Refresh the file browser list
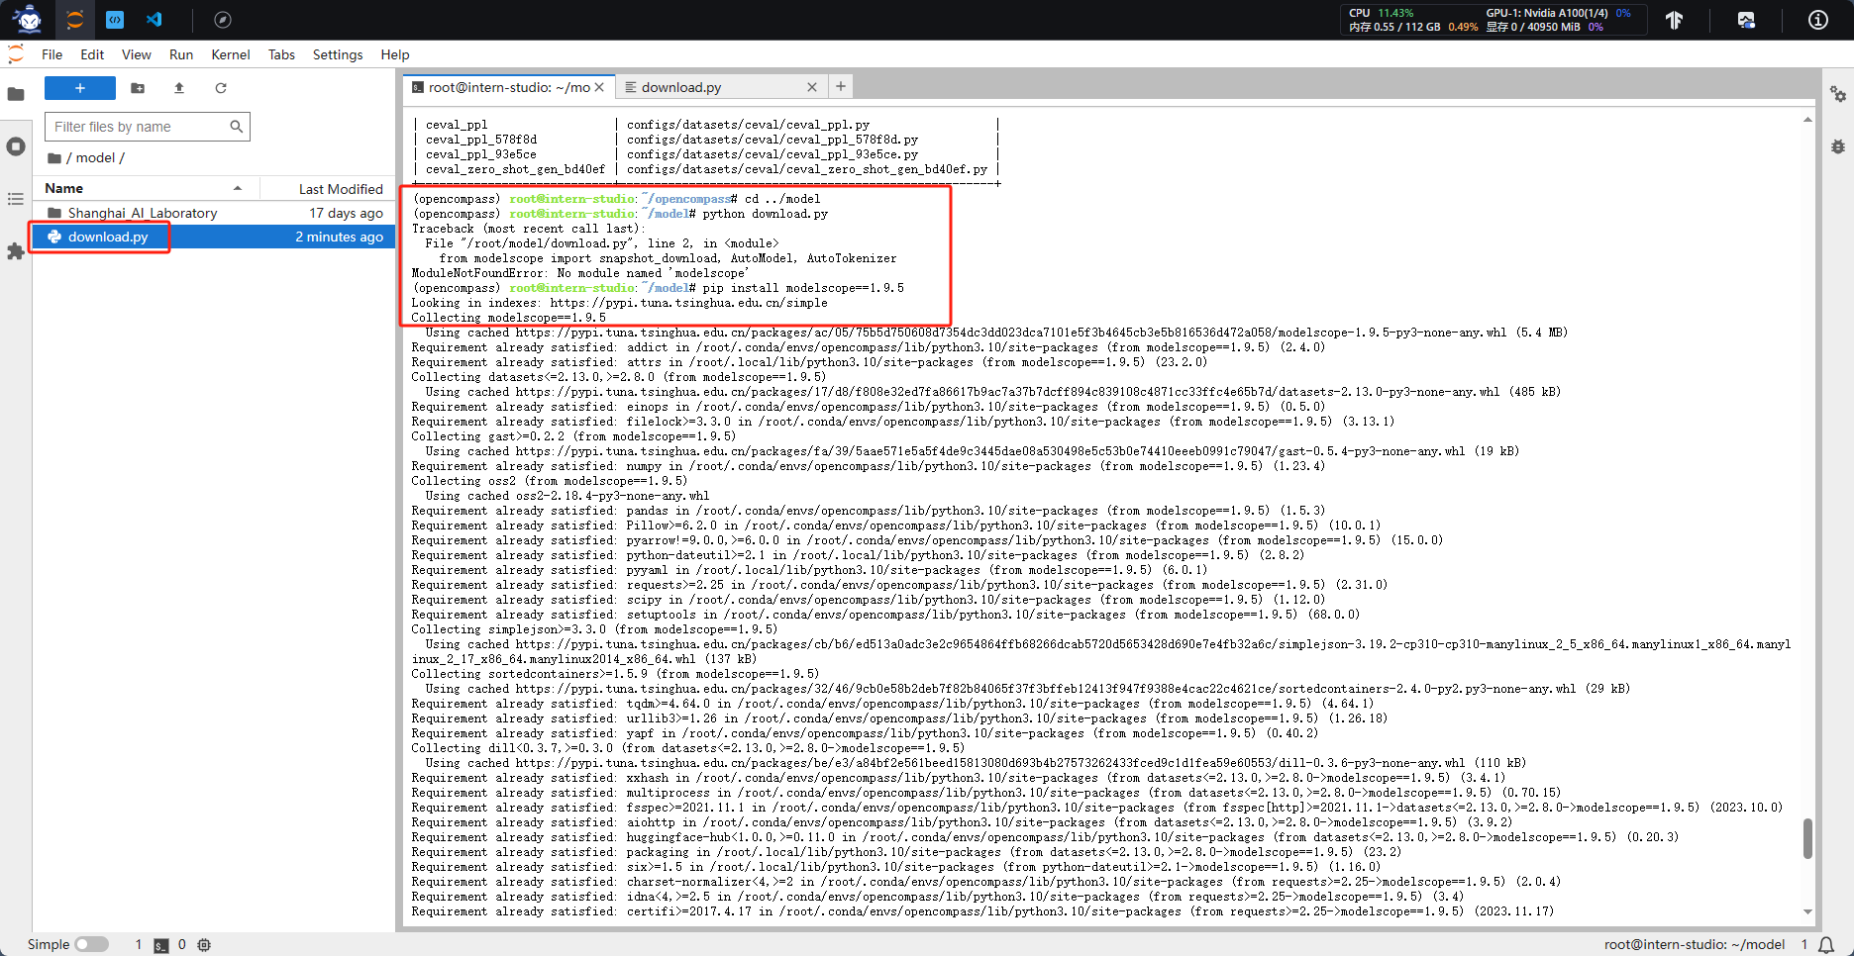Viewport: 1854px width, 956px height. click(221, 88)
